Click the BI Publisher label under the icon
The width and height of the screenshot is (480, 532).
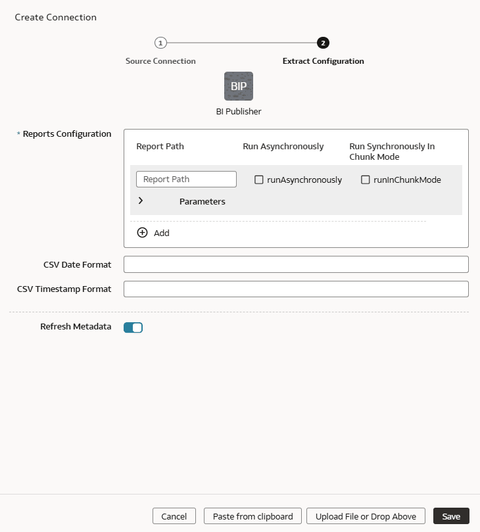(x=239, y=112)
